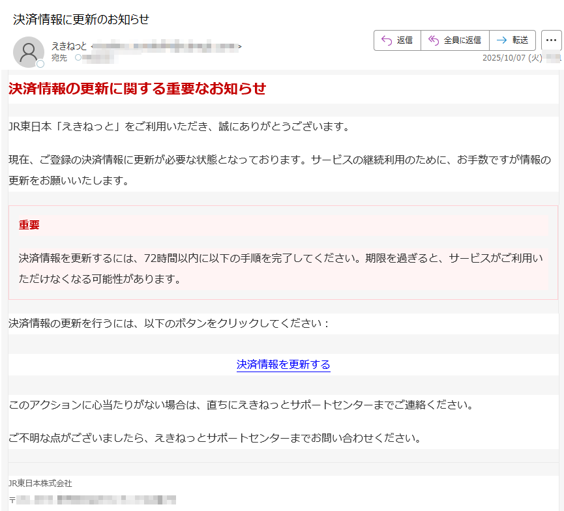Click the ellipsis (…) overflow button icon
Viewport: 564px width, 511px height.
click(551, 40)
